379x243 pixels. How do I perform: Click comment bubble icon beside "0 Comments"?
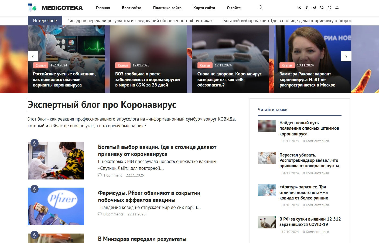(x=100, y=214)
